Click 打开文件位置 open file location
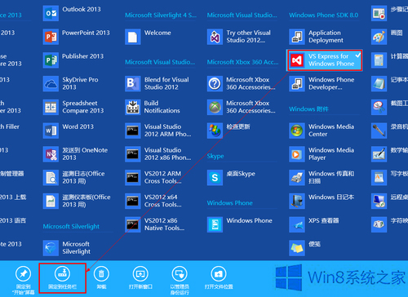 click(219, 278)
